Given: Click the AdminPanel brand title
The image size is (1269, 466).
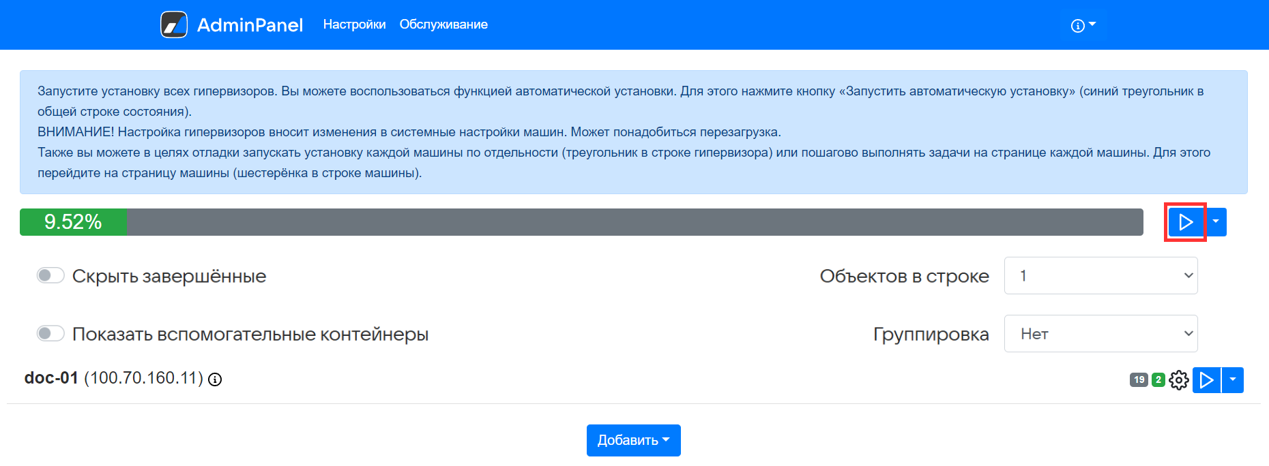Looking at the screenshot, I should pyautogui.click(x=250, y=25).
